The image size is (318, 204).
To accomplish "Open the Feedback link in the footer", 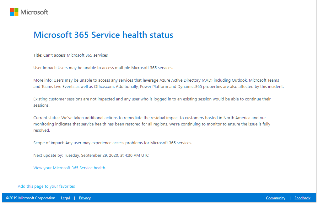I will 302,198.
